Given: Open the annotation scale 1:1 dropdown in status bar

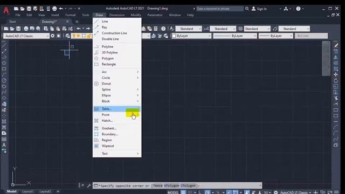Looking at the screenshot, I should (267, 192).
